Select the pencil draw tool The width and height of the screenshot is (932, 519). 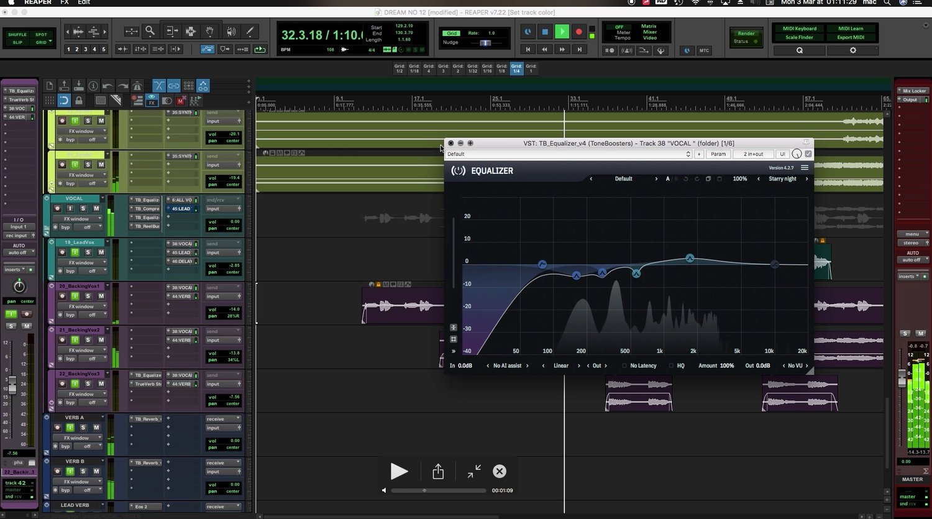click(250, 31)
